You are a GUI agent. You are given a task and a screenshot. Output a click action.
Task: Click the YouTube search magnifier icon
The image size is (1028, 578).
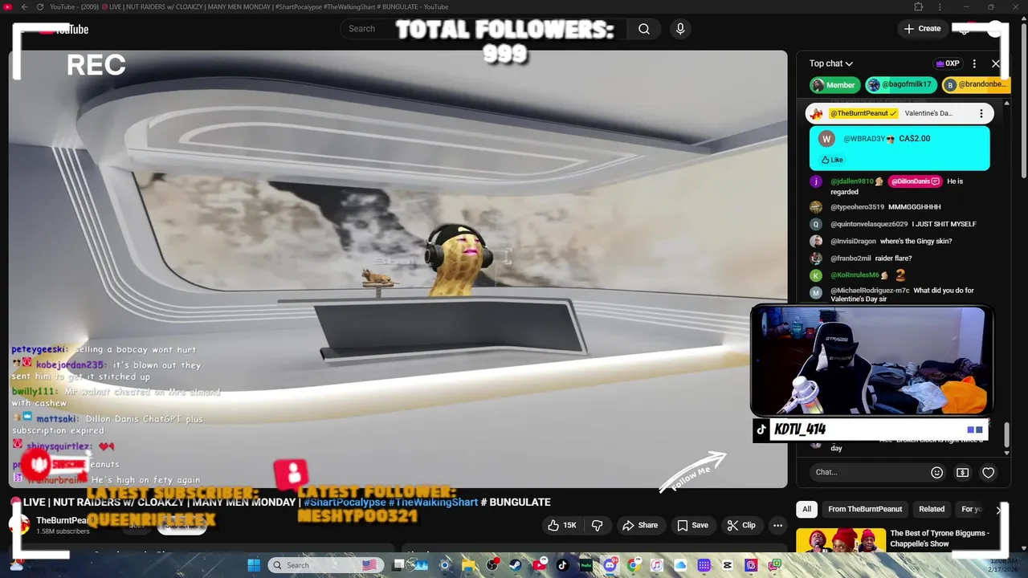[x=644, y=29]
